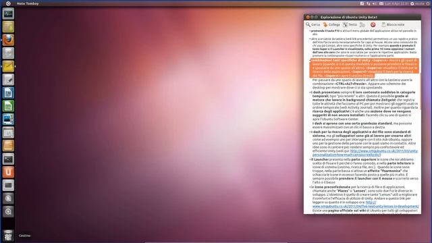The width and height of the screenshot is (432, 243).
Task: Open the Blocco note notebook menu
Action: pyautogui.click(x=393, y=24)
